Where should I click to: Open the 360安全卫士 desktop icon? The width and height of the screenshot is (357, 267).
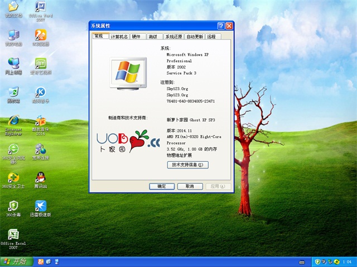tap(13, 177)
